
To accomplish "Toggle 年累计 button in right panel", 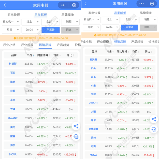I will [129, 27].
